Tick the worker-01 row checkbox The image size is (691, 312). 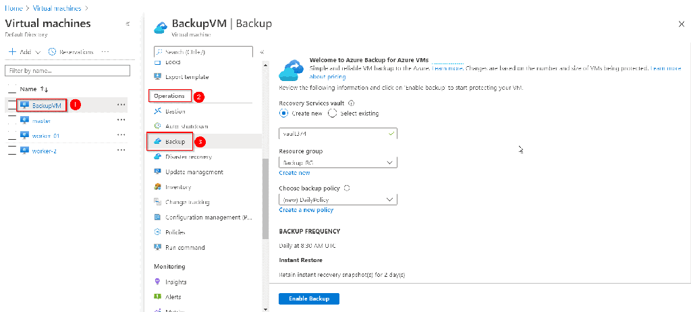point(12,136)
